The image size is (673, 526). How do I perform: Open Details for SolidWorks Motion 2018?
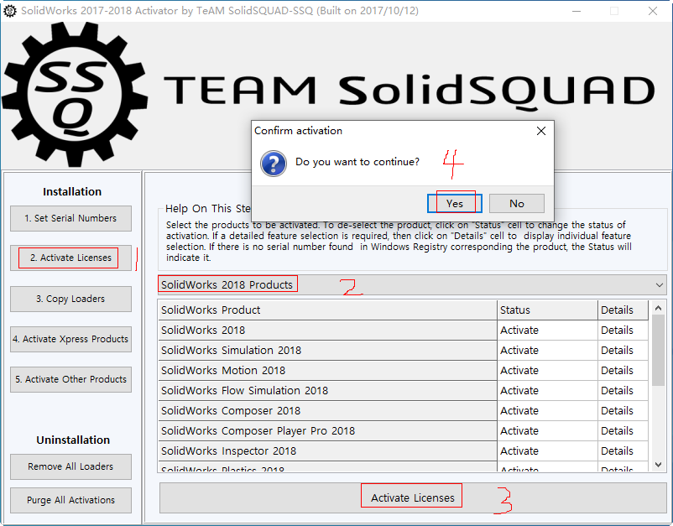[623, 371]
